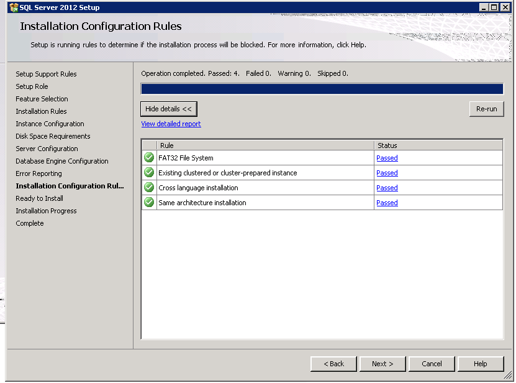
Task: Click green check icon for Same architecture installation
Action: [149, 203]
